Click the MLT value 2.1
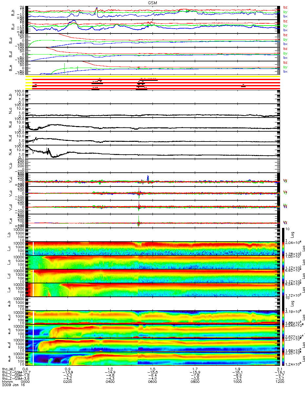The image size is (305, 394). pos(279,369)
